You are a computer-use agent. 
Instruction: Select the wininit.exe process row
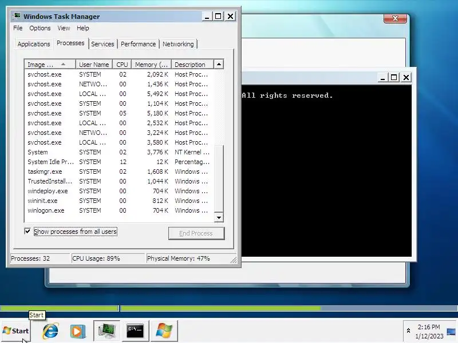[119, 201]
